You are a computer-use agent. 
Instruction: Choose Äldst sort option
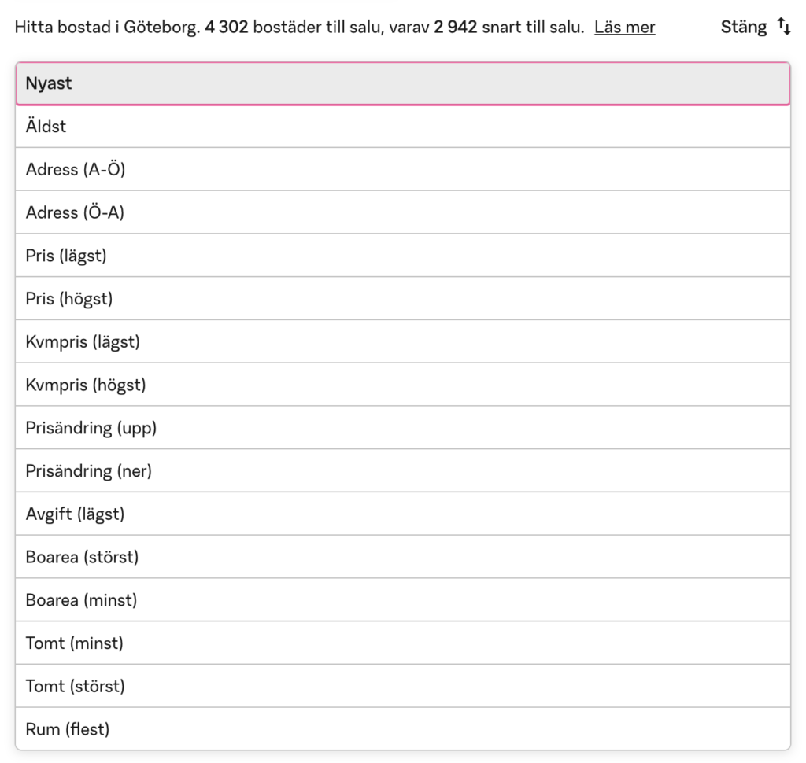402,126
